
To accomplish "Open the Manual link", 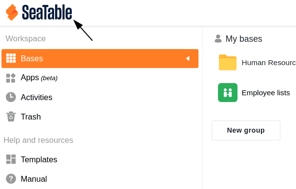I will pyautogui.click(x=34, y=179).
